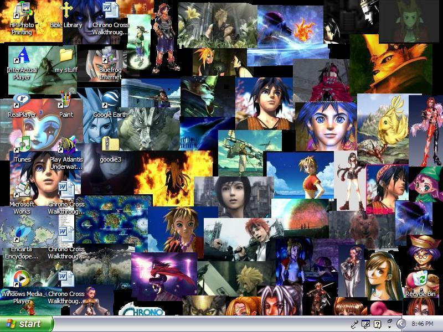The width and height of the screenshot is (443, 332).
Task: Open the Language bar options down arrow
Action: point(390,328)
